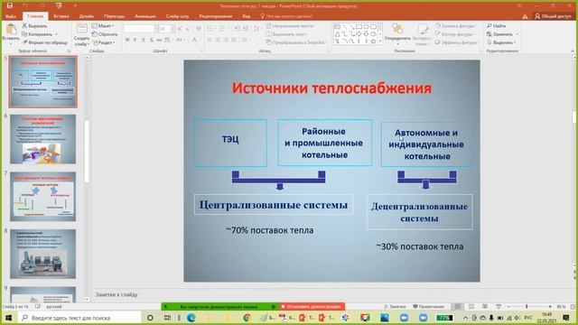The width and height of the screenshot is (578, 325).
Task: Click Shape Effects (Эффекты фигуры)
Action: [x=456, y=42]
